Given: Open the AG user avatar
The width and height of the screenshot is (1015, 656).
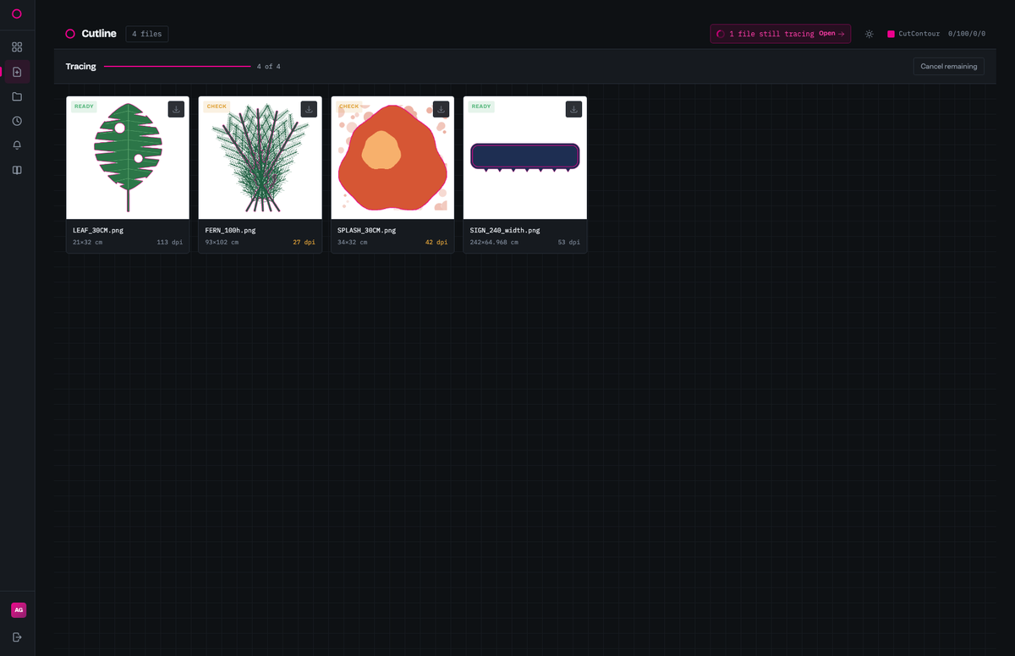Looking at the screenshot, I should pos(18,610).
